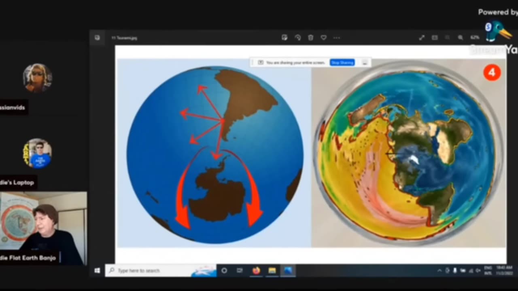
Task: Enter full screen with the diagonal arrows icon
Action: tap(422, 38)
